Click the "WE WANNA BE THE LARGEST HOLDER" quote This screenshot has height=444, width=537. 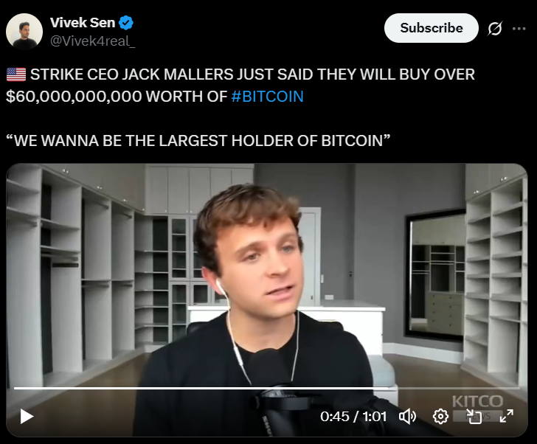[198, 141]
